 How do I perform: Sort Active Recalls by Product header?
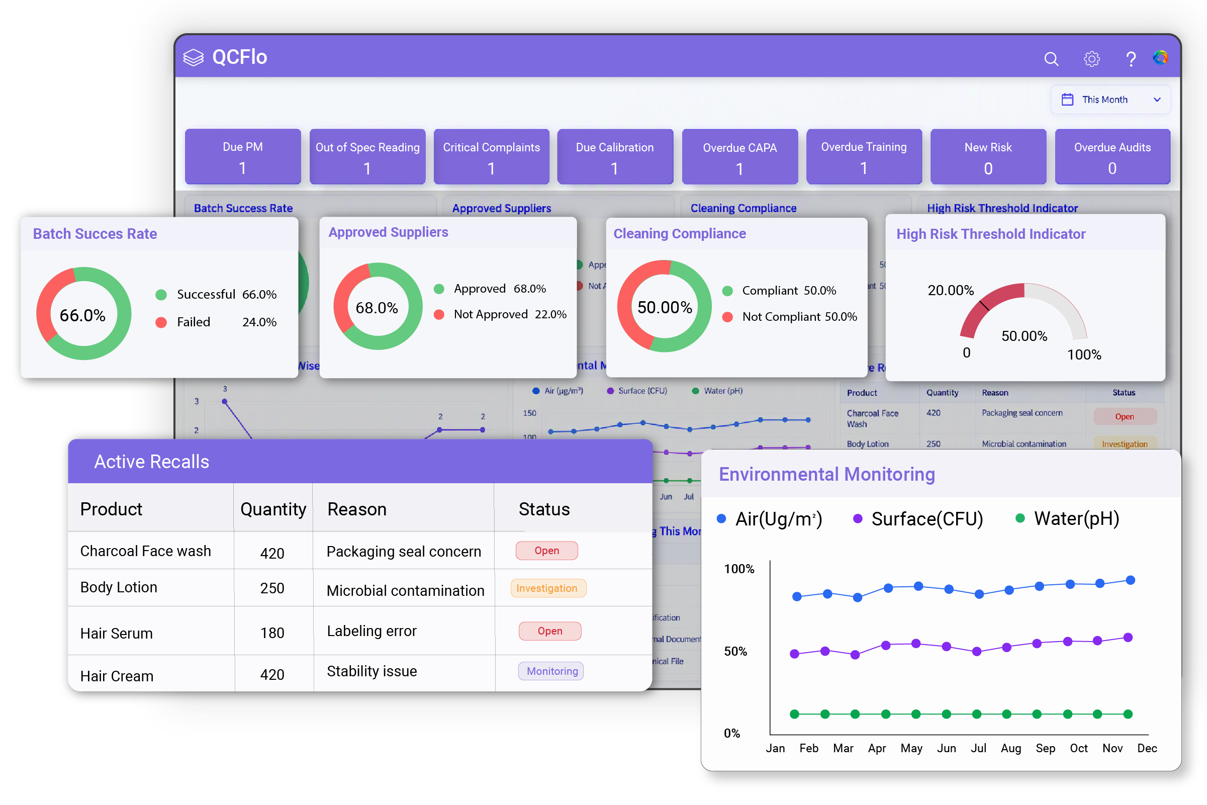click(111, 509)
